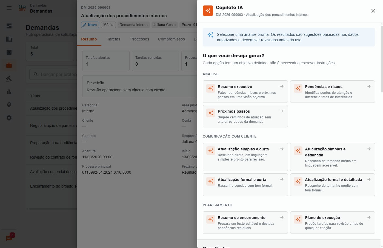383x248 pixels.
Task: Switch to the Tarefas tab
Action: click(114, 39)
